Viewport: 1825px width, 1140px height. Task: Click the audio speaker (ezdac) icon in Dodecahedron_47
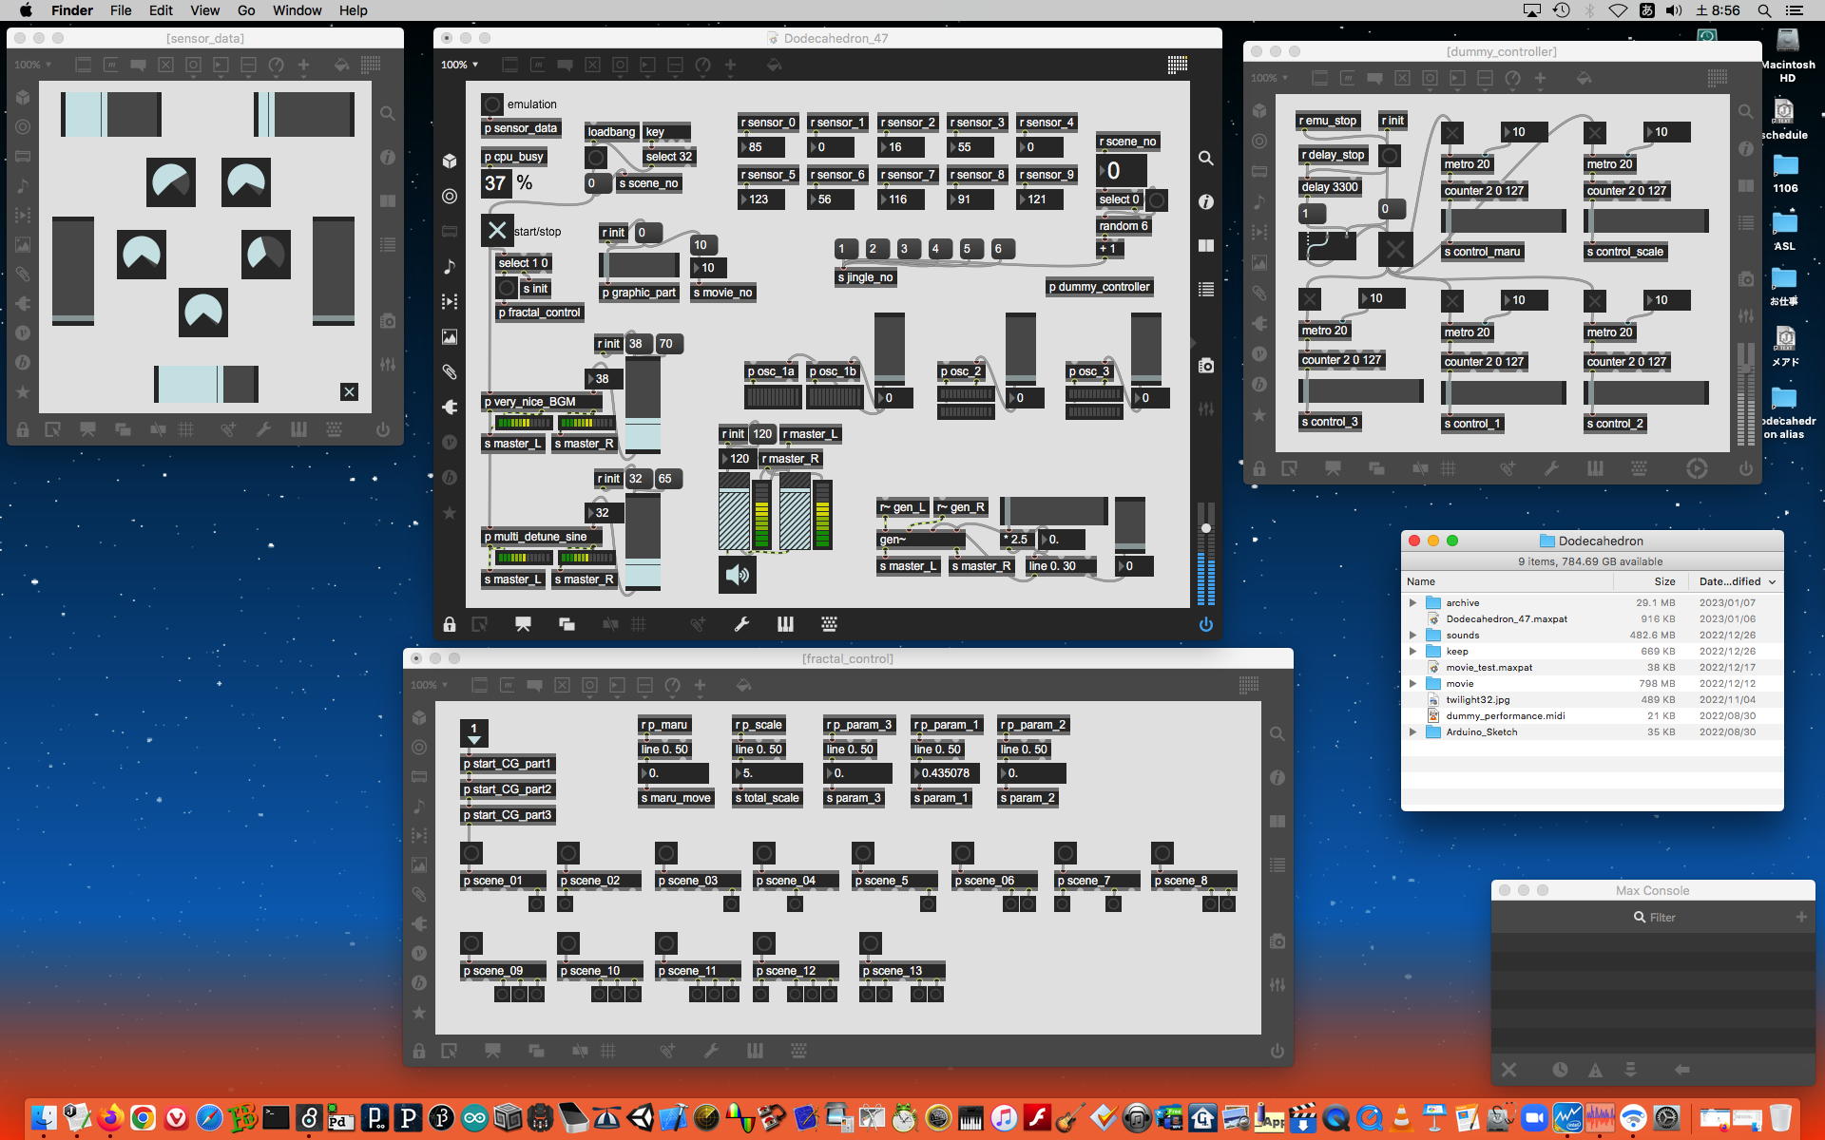[737, 575]
